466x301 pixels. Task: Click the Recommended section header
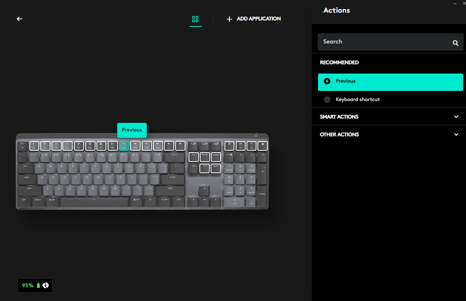pos(339,63)
